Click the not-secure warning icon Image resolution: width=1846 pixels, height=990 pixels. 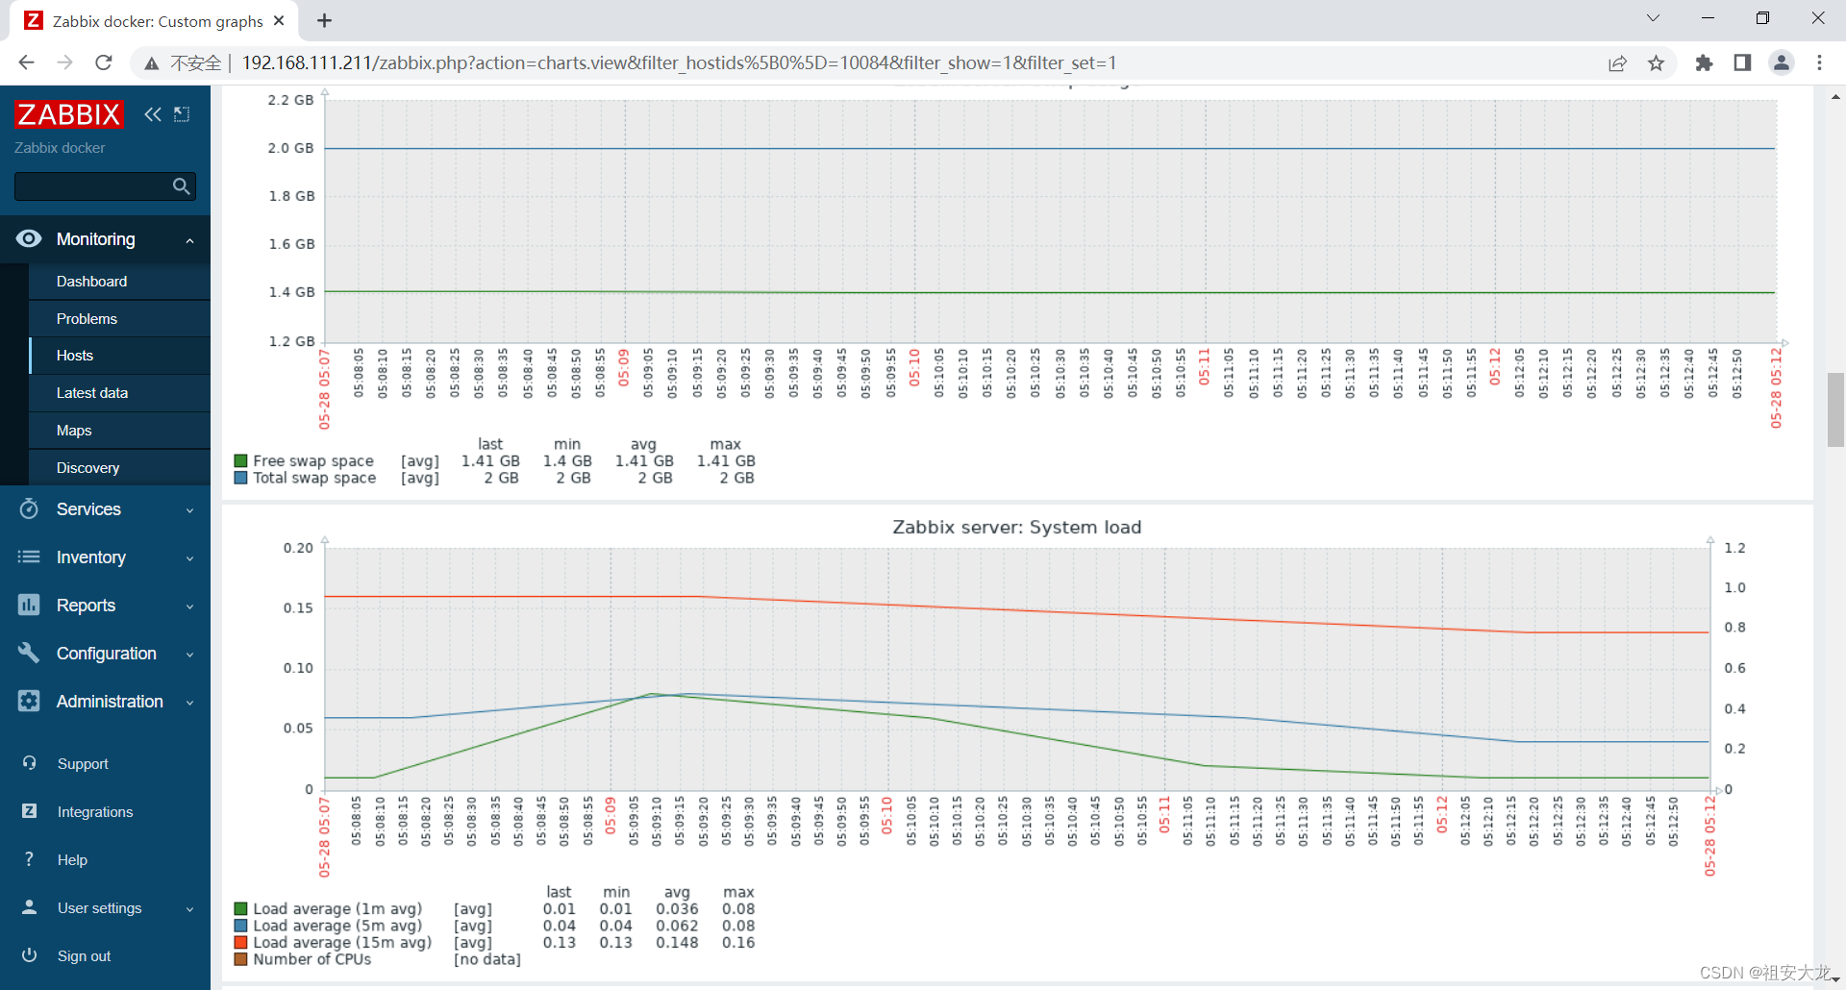(151, 63)
